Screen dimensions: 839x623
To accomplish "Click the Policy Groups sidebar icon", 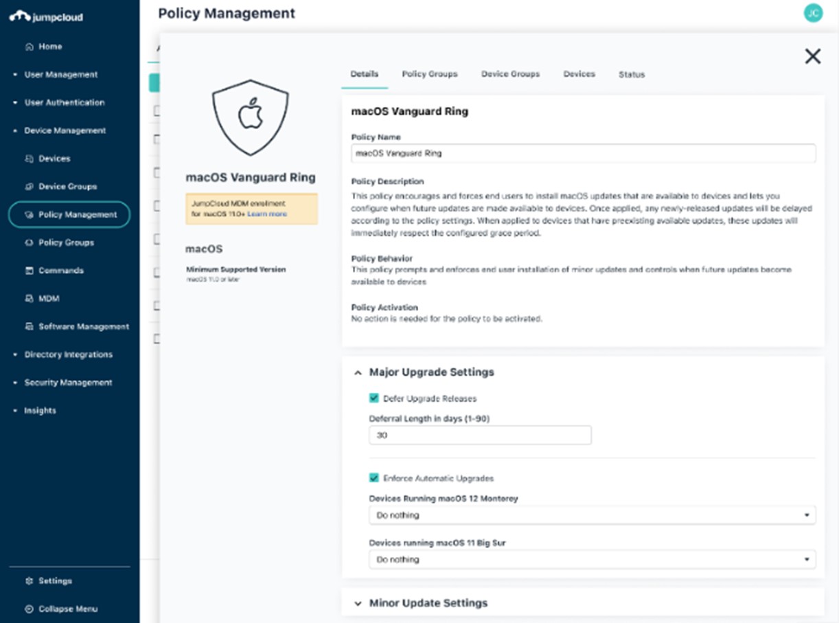I will point(29,242).
